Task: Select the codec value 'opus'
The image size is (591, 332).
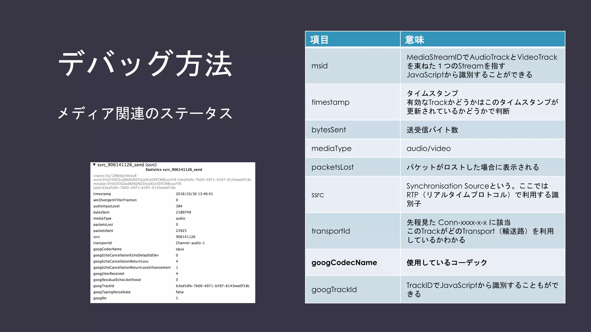Action: coord(180,249)
